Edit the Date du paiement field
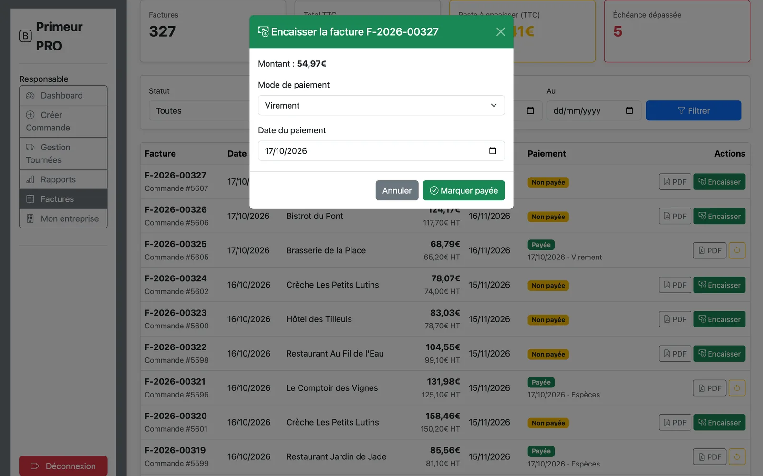Image resolution: width=763 pixels, height=476 pixels. [381, 151]
